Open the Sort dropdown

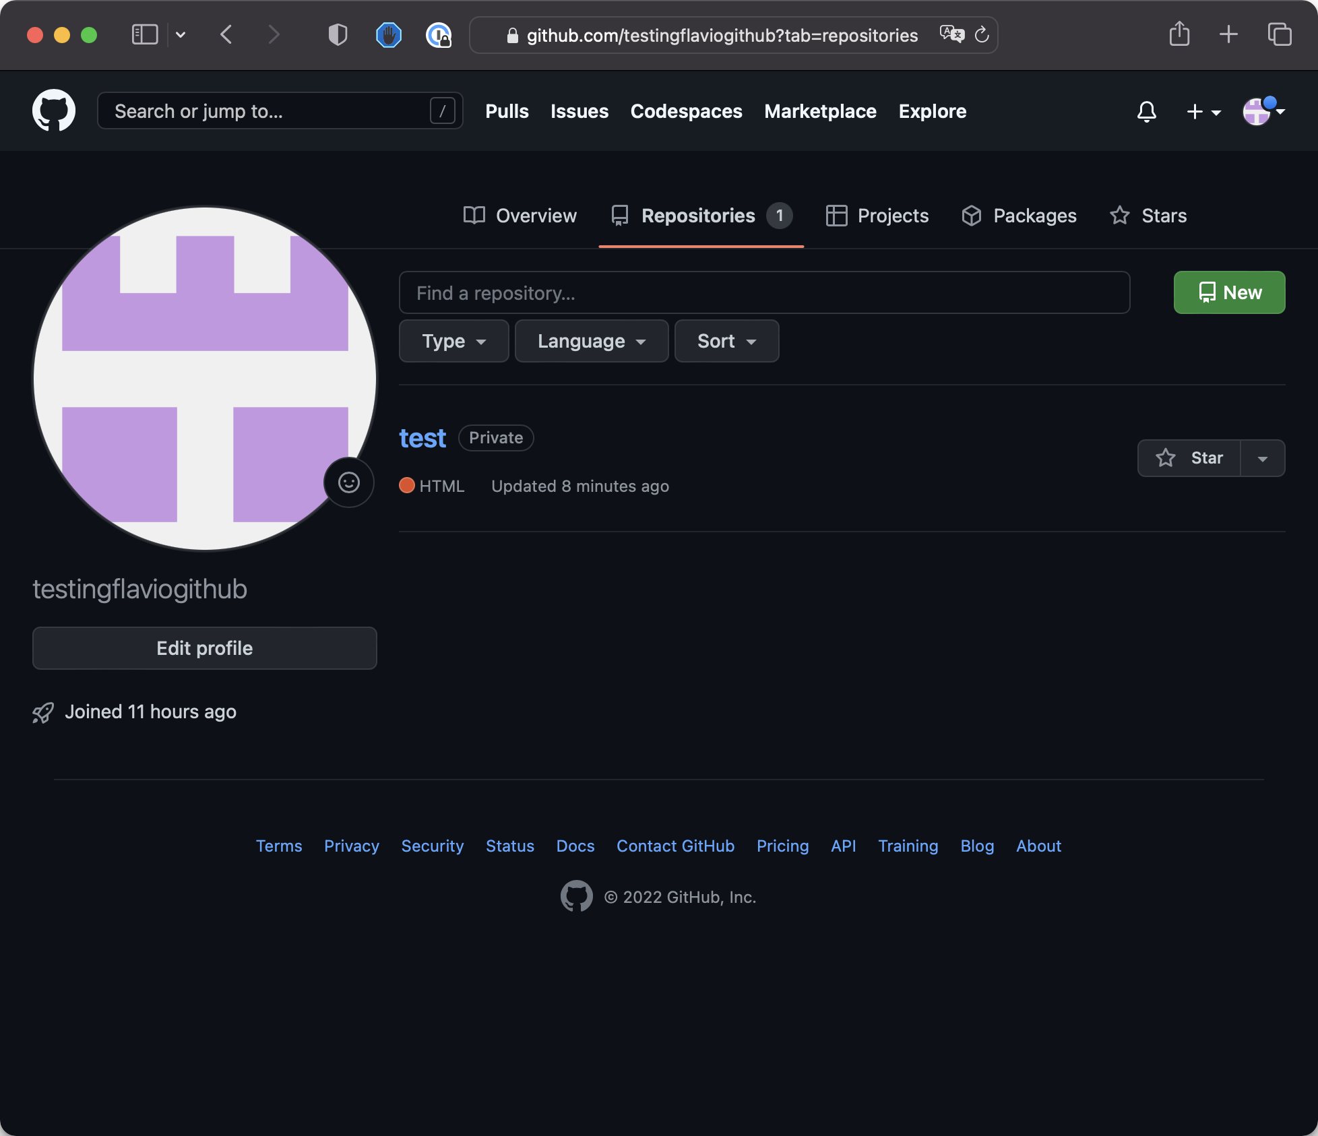(726, 341)
